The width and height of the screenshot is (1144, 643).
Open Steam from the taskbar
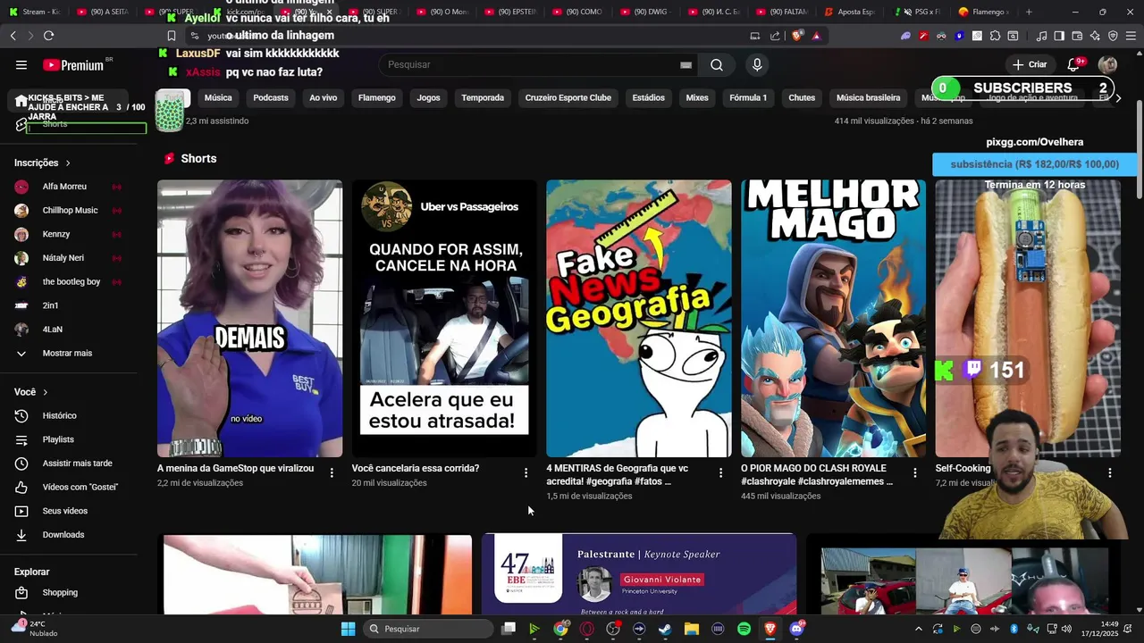coord(665,629)
